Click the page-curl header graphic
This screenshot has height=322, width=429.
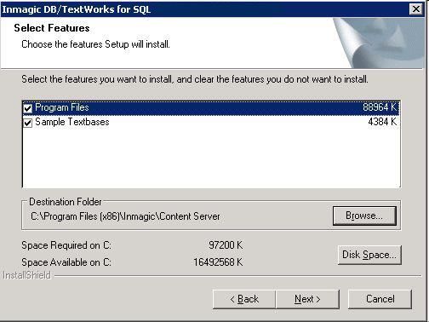tap(379, 43)
